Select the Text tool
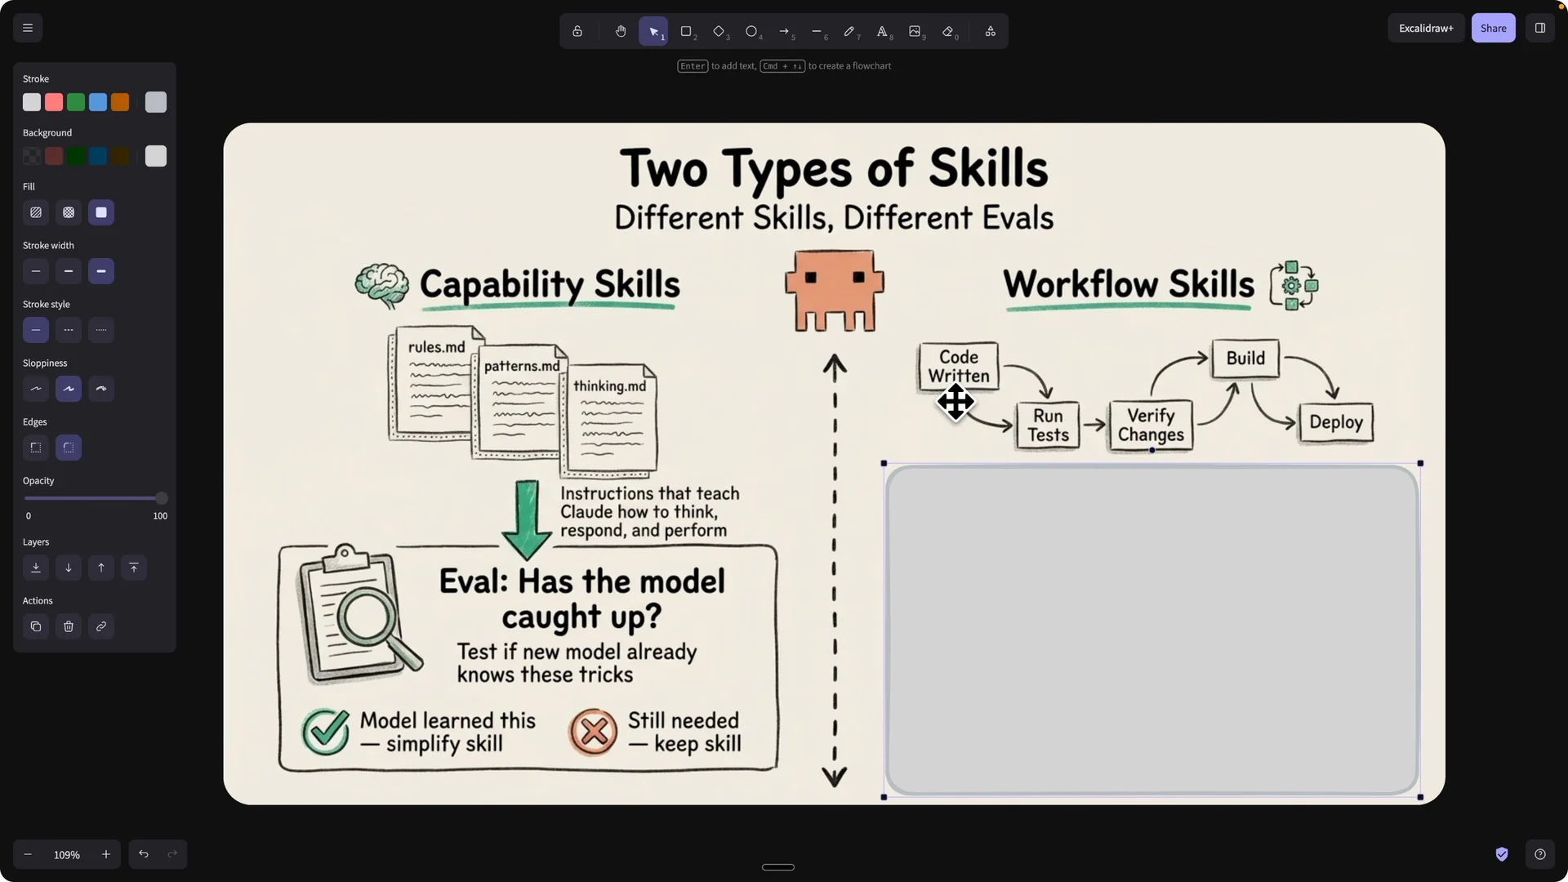1568x882 pixels. 882,31
